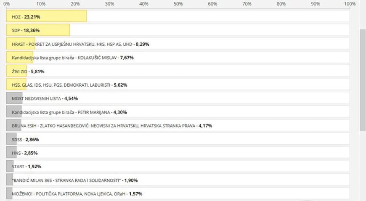
Task: Click the MOST nezavisnih lista grey bar
Action: coord(14,98)
